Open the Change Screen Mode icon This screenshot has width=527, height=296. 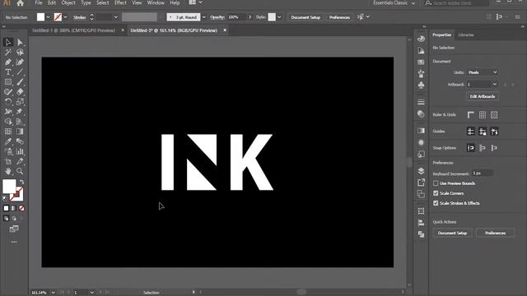click(14, 229)
